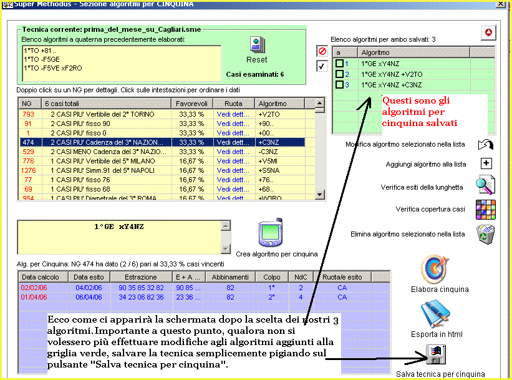This screenshot has height=380, width=512.
Task: Check box for algorithm 1 1°GE xY4NZ
Action: tap(340, 64)
